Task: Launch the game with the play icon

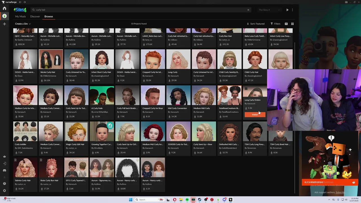Action: point(287,10)
